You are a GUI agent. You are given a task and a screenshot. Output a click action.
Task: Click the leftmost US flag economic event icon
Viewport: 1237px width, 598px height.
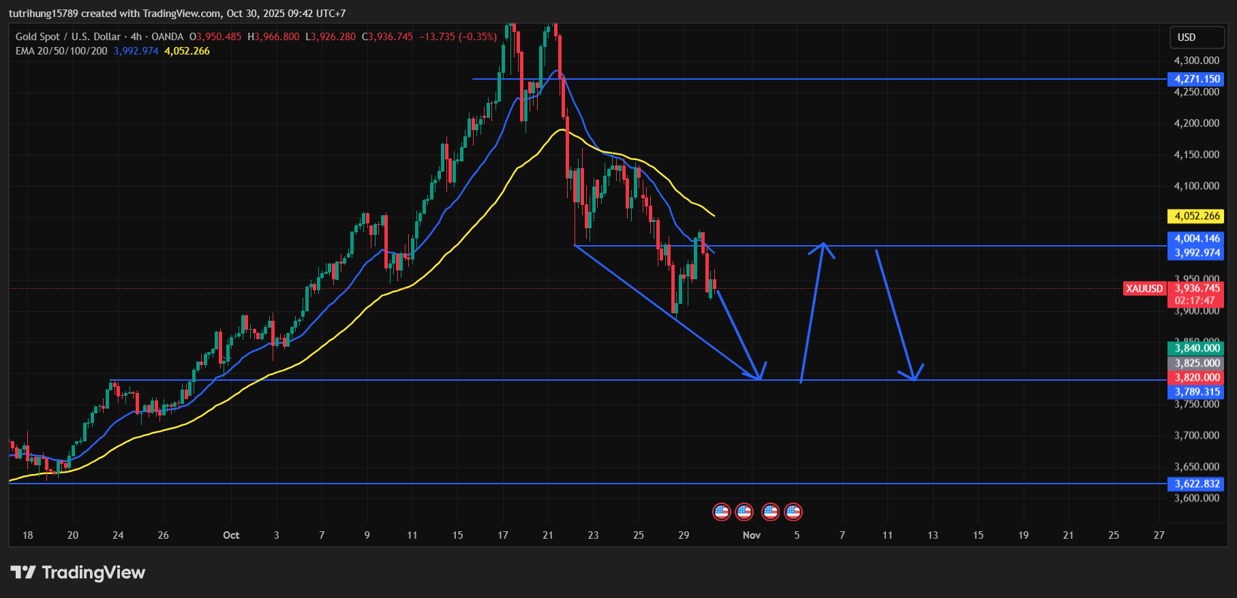point(721,512)
